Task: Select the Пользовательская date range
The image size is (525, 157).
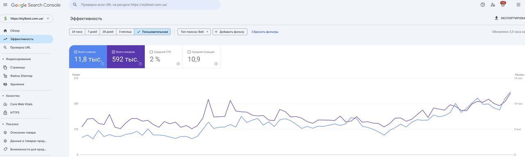Action: click(153, 32)
